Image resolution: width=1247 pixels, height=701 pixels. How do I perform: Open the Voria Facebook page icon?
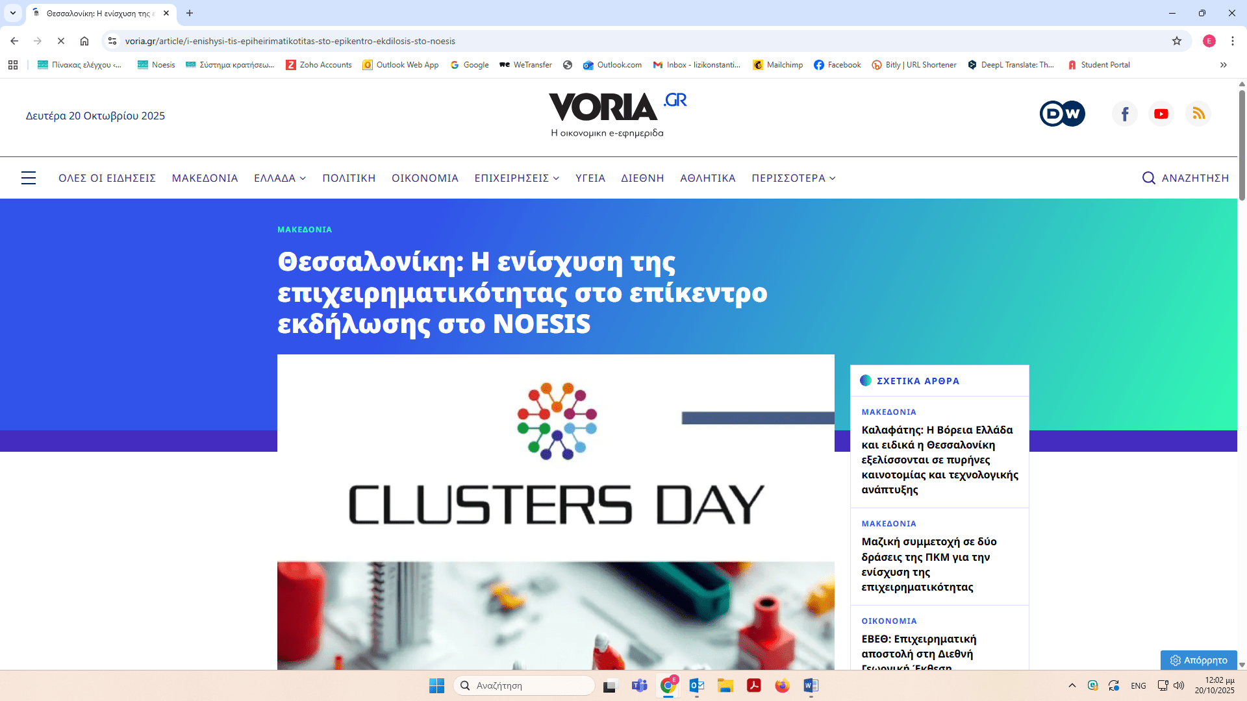(x=1125, y=114)
